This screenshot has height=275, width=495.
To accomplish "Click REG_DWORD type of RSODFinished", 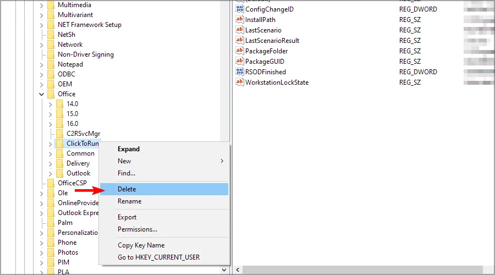I will [x=418, y=71].
